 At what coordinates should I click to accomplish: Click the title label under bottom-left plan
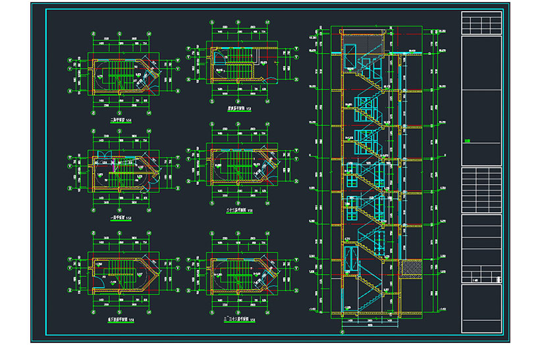[122, 320]
